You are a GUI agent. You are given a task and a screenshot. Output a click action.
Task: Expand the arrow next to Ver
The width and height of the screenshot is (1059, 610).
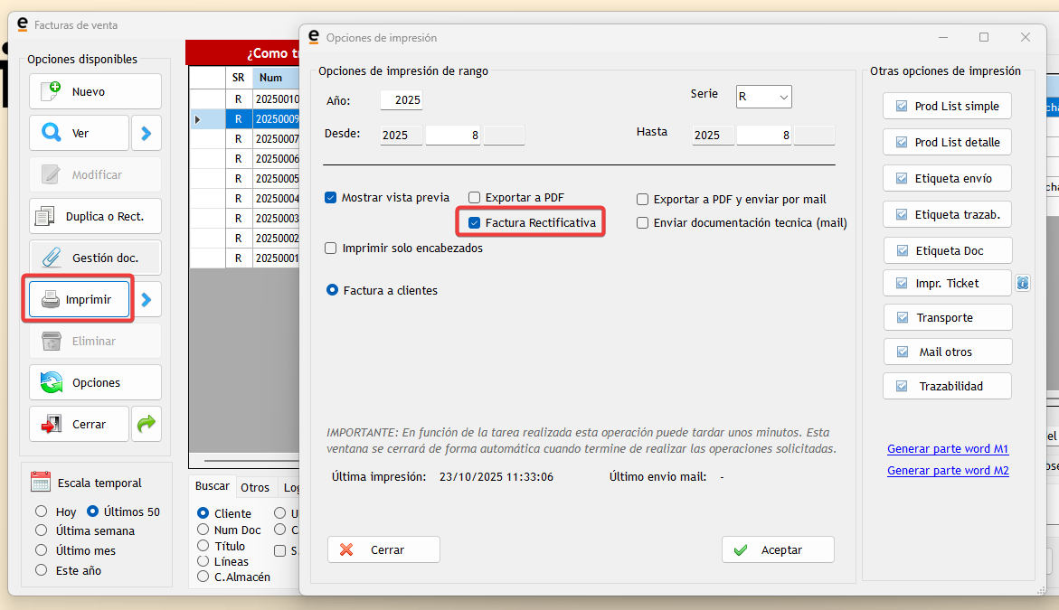147,133
